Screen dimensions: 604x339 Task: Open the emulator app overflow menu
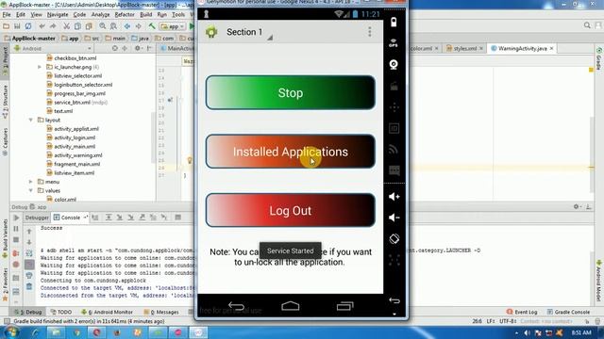[x=369, y=32]
